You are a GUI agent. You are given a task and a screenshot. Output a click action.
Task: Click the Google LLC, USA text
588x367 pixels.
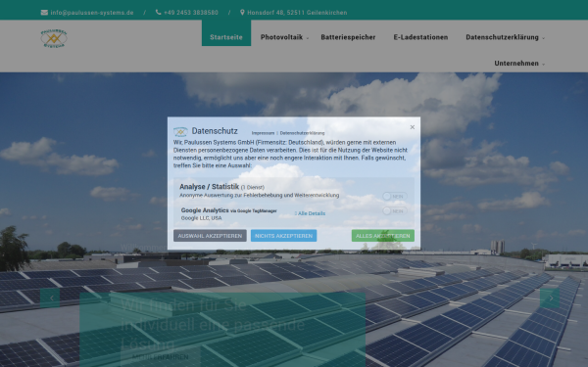coord(201,218)
